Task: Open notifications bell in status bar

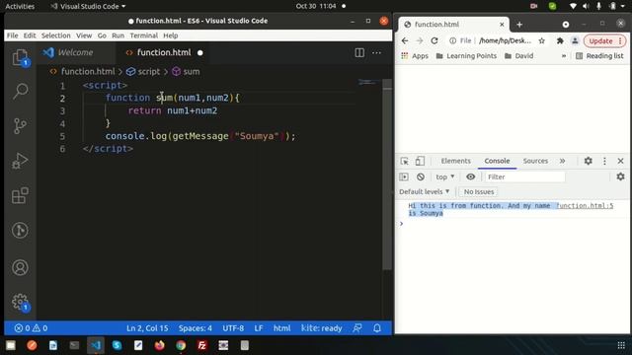Action: (x=377, y=328)
